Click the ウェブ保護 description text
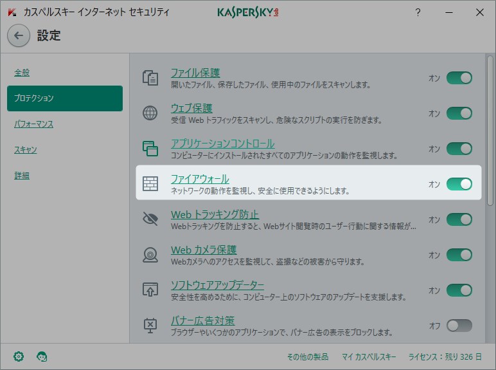The image size is (496, 370). coord(276,120)
